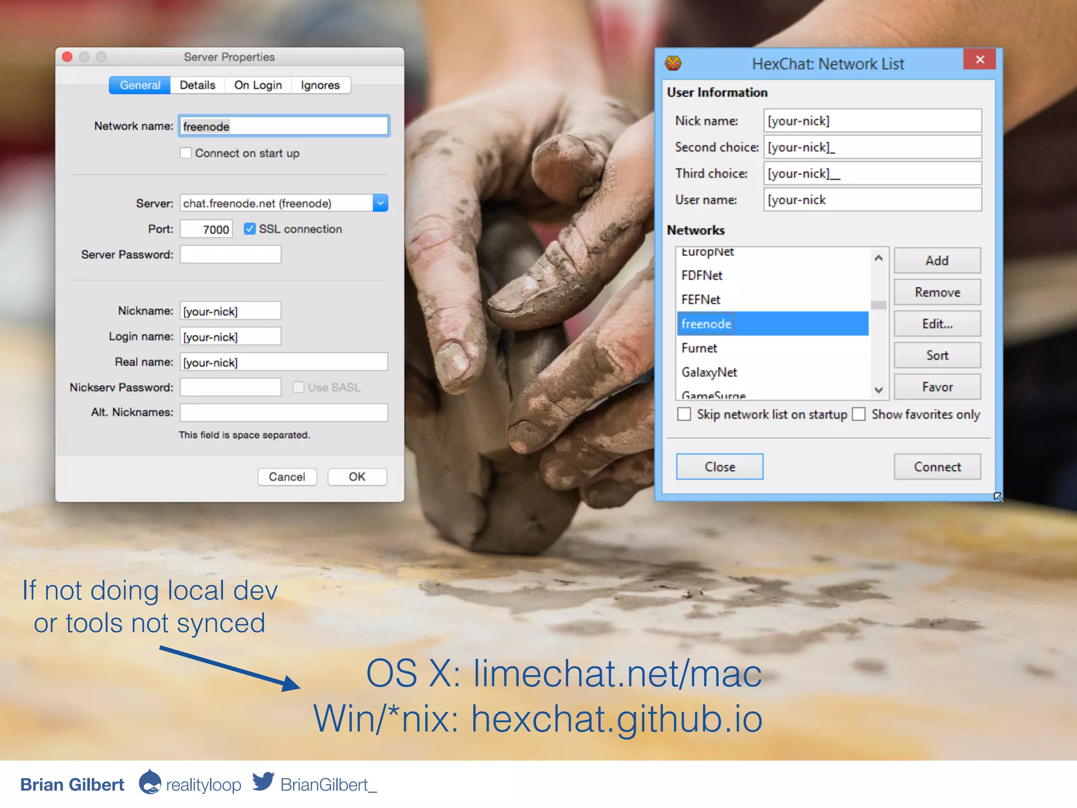Viewport: 1077px width, 808px height.
Task: Switch to the Details tab
Action: tap(197, 85)
